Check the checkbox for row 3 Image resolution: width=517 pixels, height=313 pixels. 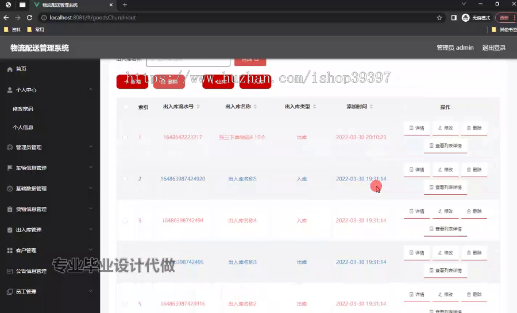[x=125, y=221]
